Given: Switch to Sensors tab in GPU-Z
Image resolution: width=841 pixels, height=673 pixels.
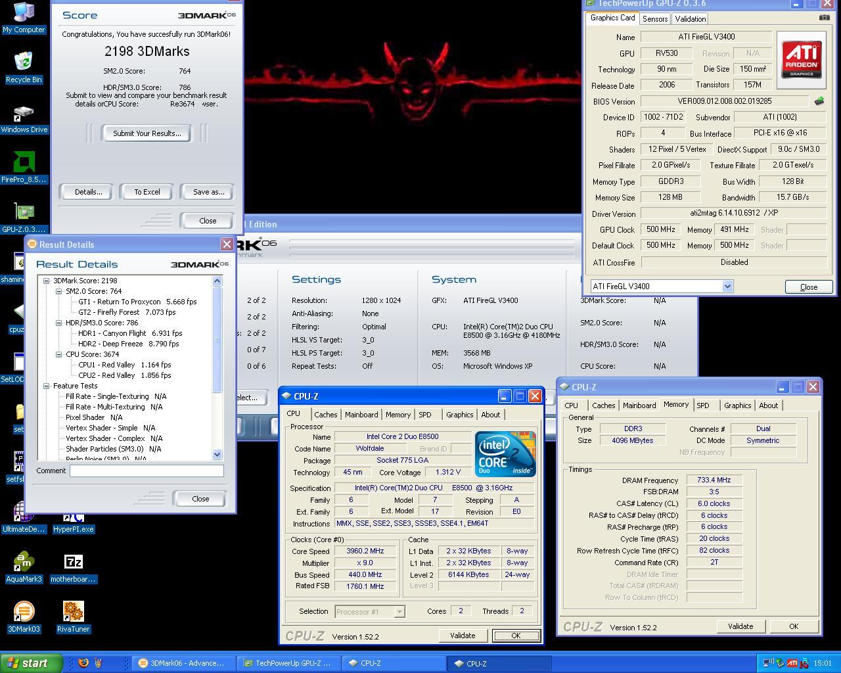Looking at the screenshot, I should coord(655,18).
